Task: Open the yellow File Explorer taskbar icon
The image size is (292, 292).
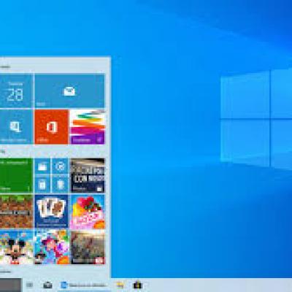Action: click(120, 285)
